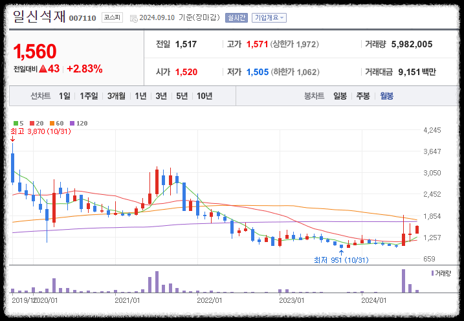
Task: Switch to the 1년 chart range
Action: (x=140, y=96)
